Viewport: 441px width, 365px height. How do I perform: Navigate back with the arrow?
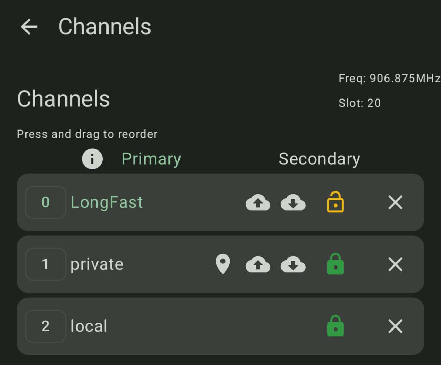(x=29, y=27)
